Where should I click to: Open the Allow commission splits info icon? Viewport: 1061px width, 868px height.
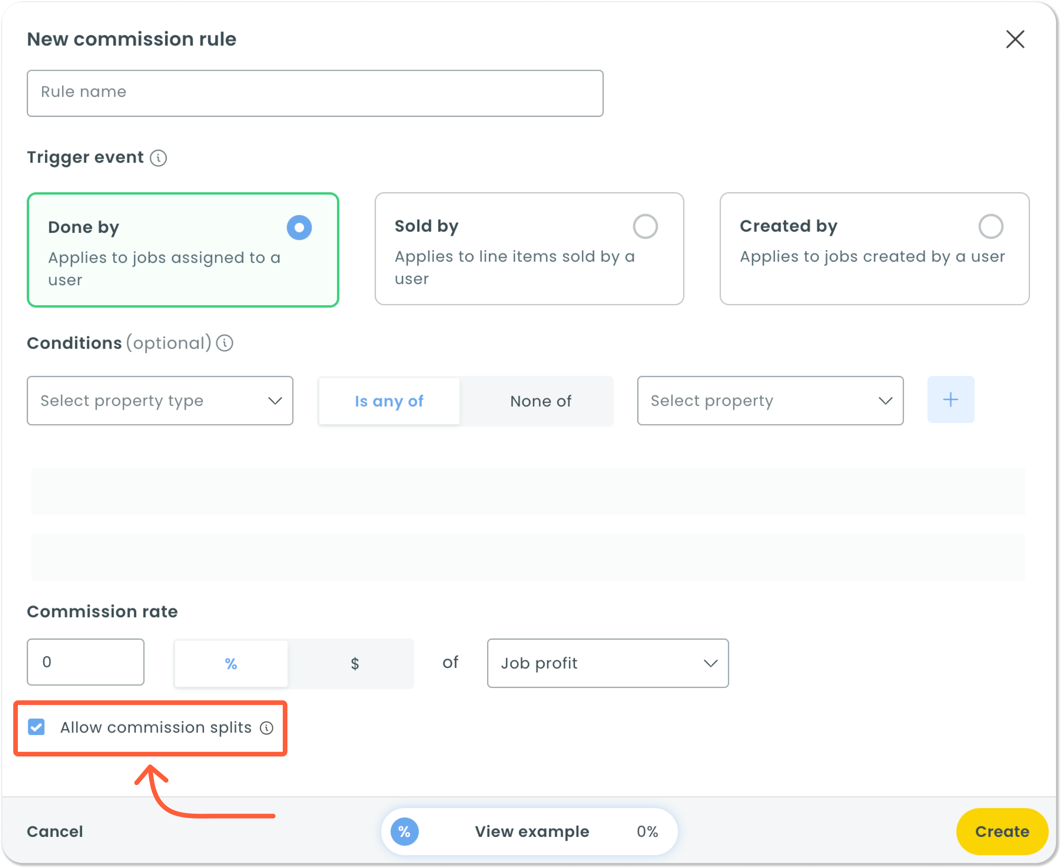click(x=266, y=728)
